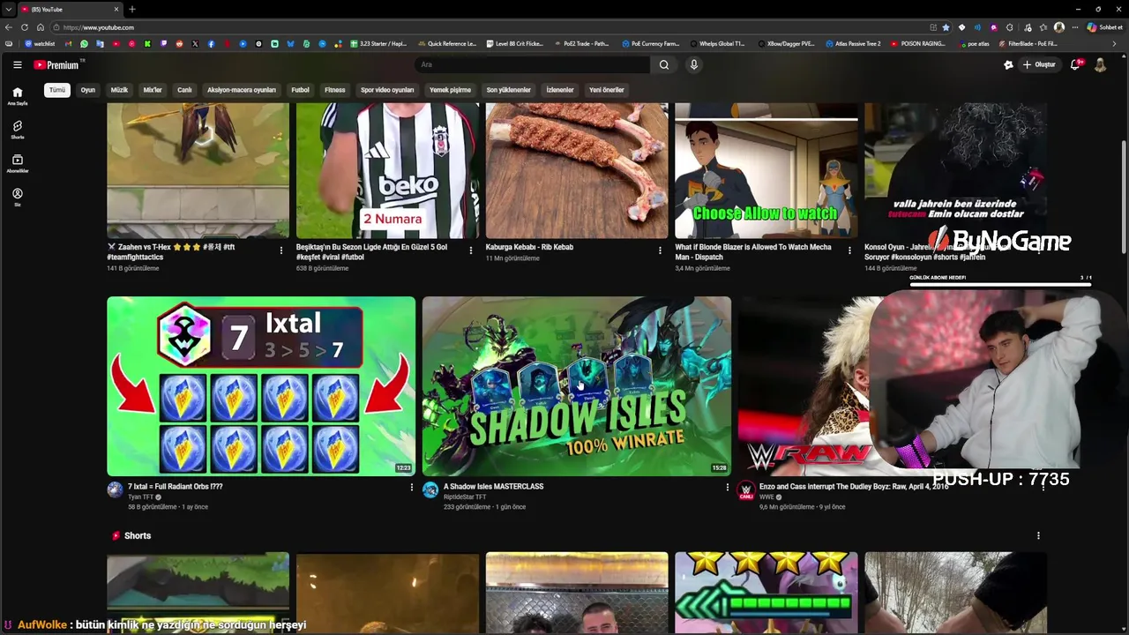1129x635 pixels.
Task: Open the Shorts section options menu
Action: coord(1038,535)
